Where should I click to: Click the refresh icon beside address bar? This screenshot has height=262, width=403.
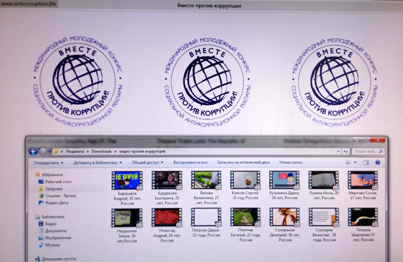(346, 152)
